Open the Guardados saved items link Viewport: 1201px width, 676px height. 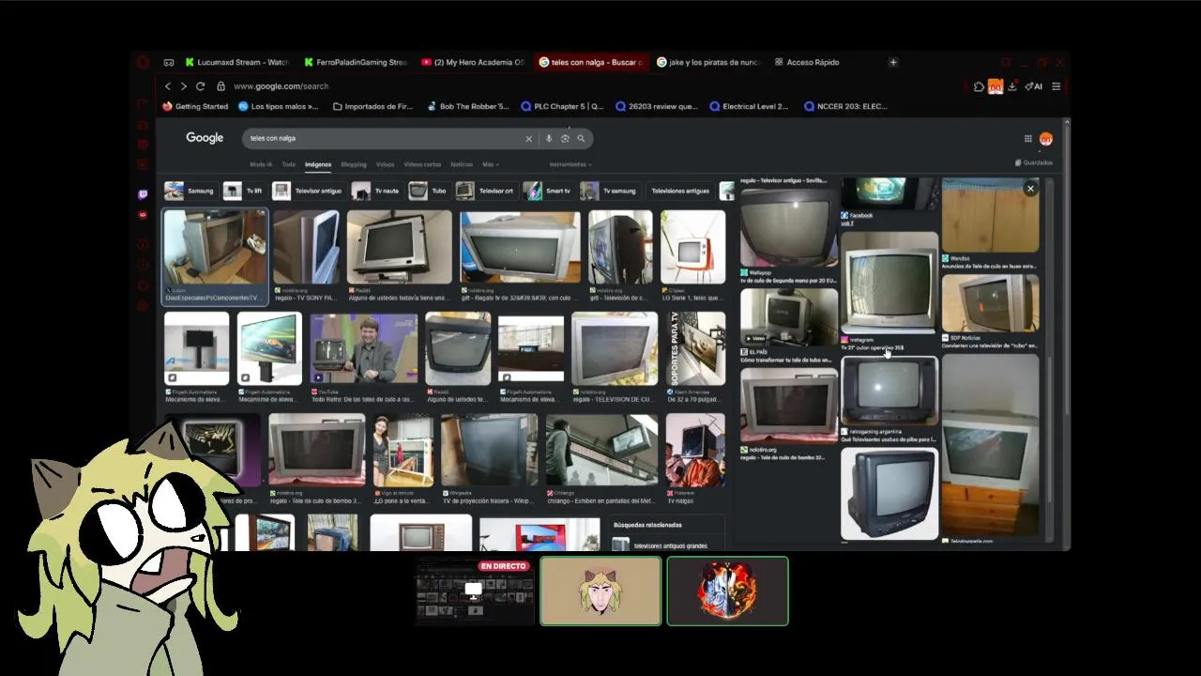coord(1034,162)
